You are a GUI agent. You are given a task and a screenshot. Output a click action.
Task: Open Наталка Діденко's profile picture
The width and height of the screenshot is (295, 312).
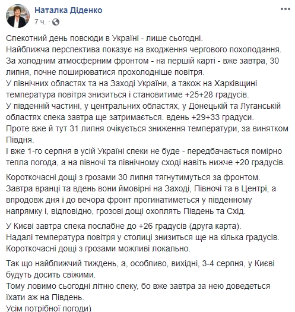18,16
